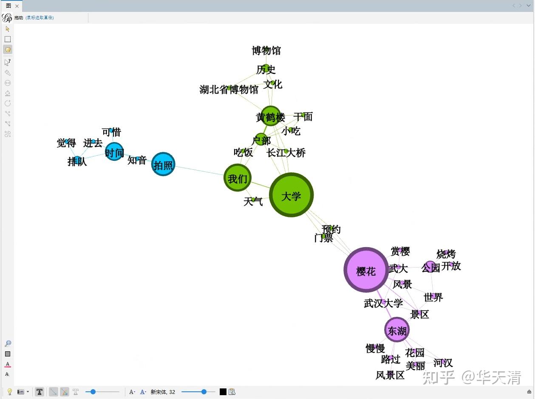Select the node pencil tool

pos(7,103)
